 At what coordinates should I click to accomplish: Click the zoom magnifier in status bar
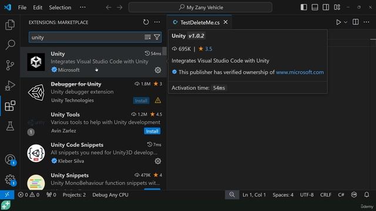coord(232,195)
